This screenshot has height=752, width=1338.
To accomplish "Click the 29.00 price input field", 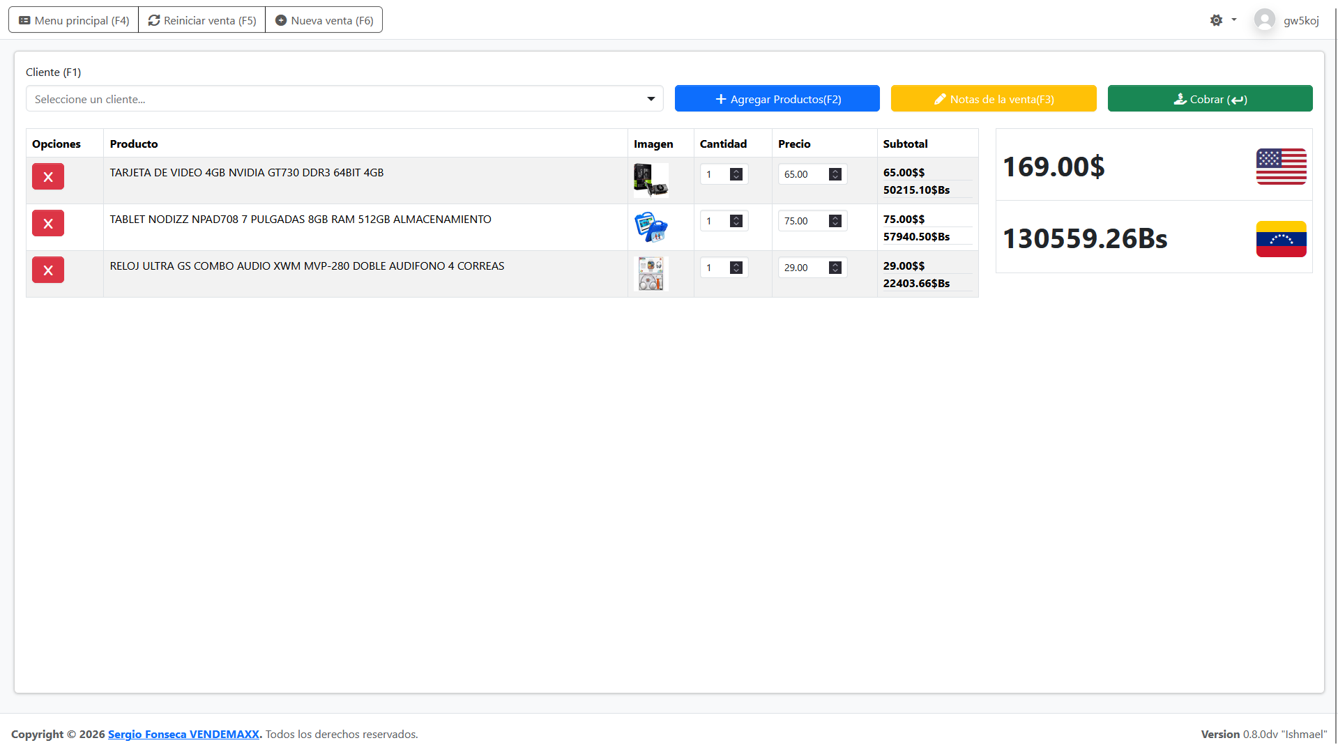I will [x=812, y=268].
